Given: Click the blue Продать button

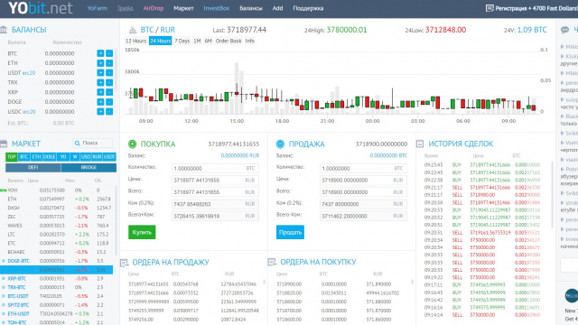Looking at the screenshot, I should tap(290, 232).
